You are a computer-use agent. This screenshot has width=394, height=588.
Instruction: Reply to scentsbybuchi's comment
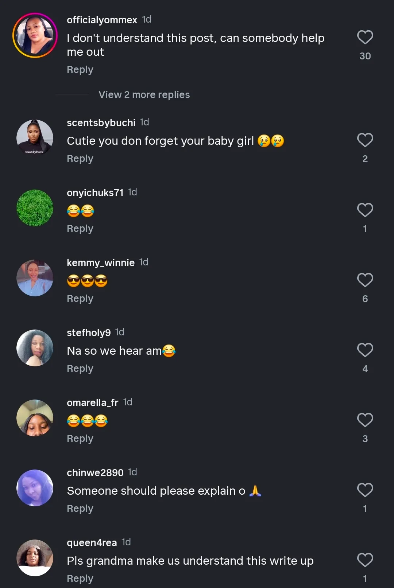click(80, 159)
